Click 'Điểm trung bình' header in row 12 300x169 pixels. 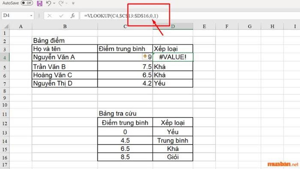[x=125, y=123]
